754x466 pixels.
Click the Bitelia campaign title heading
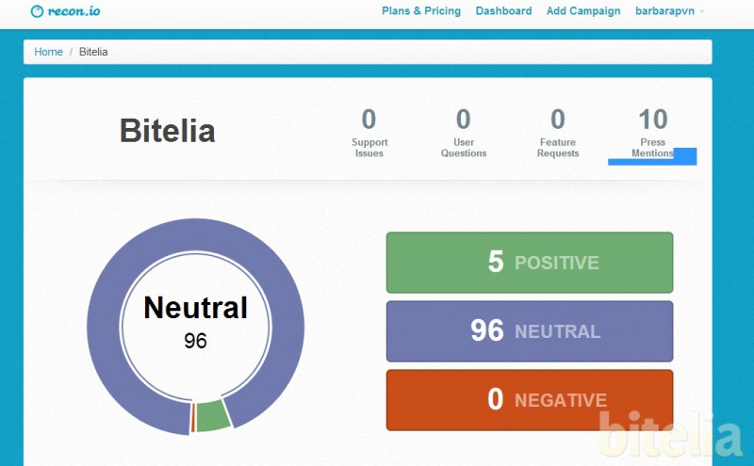click(168, 131)
